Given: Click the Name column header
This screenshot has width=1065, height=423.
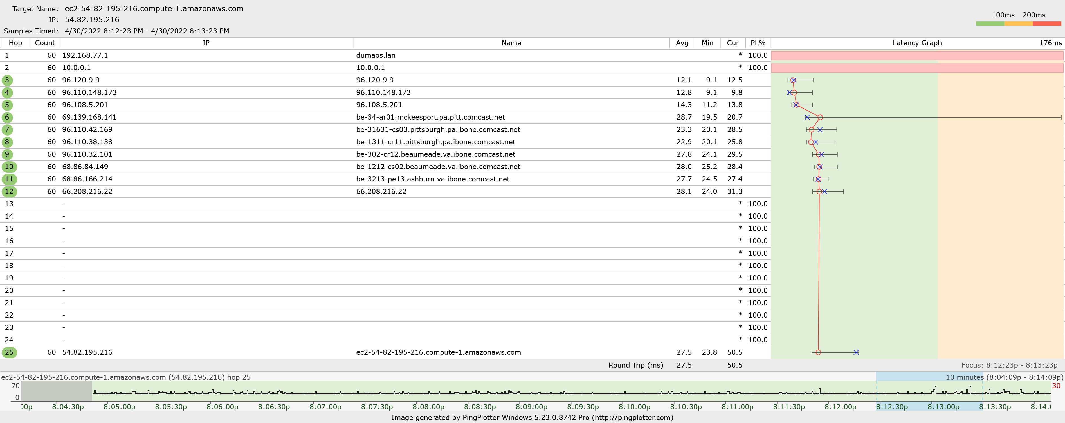Looking at the screenshot, I should coord(511,43).
